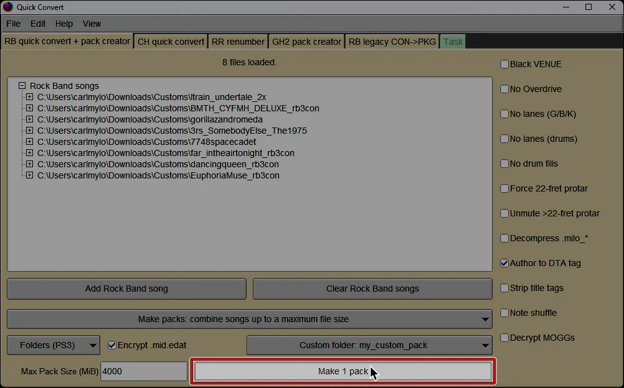Click the 8 files loaded status text
The width and height of the screenshot is (624, 388).
tap(250, 62)
